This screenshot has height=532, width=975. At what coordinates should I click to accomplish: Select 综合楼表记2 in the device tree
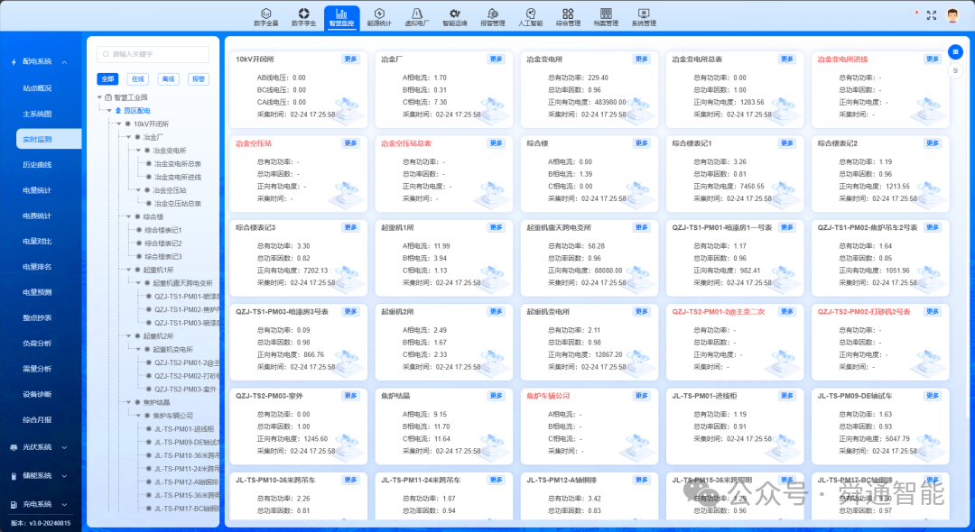163,243
